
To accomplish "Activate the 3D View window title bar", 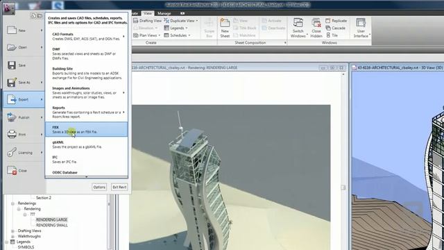I will [398, 67].
